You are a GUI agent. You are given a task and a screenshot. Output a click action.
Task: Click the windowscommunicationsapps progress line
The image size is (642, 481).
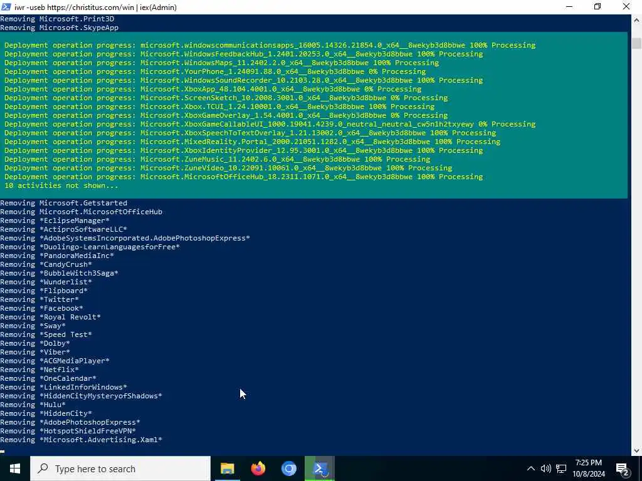pyautogui.click(x=270, y=45)
